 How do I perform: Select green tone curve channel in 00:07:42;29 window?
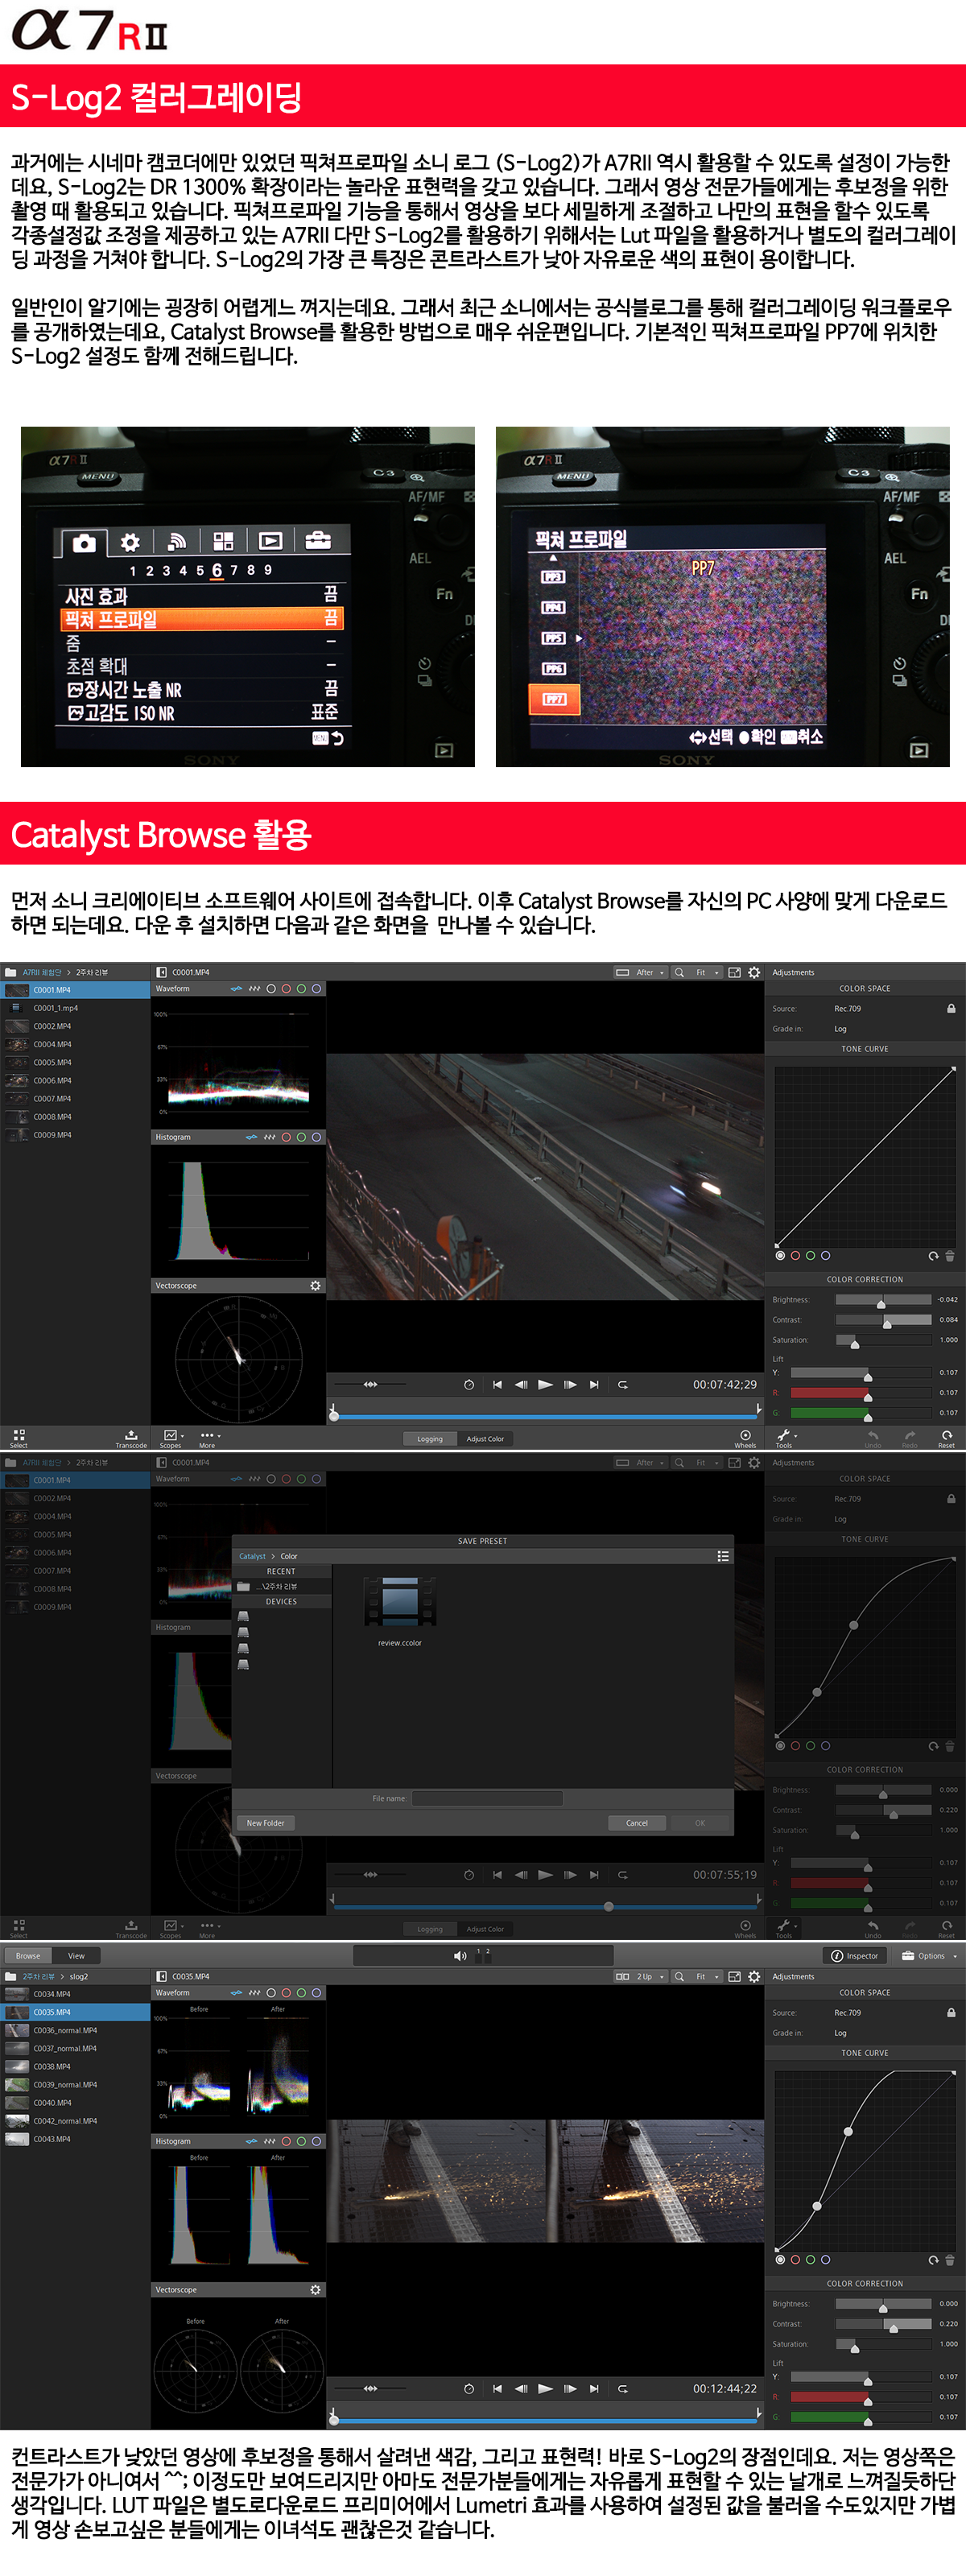tap(810, 1255)
